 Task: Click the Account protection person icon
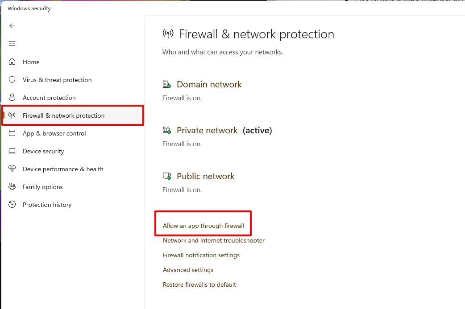(x=12, y=98)
